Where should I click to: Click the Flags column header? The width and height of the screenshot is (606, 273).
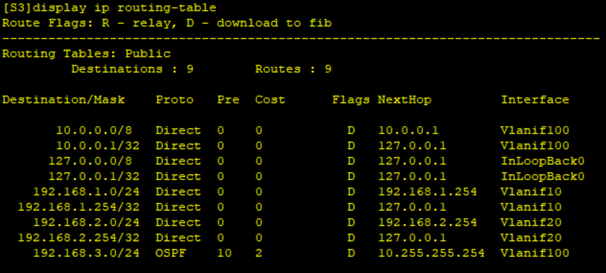tap(351, 100)
